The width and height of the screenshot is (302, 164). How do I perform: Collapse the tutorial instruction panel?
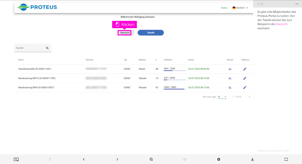point(297,4)
